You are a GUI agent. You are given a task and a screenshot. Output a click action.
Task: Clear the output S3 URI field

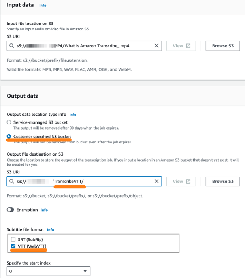coord(156,181)
